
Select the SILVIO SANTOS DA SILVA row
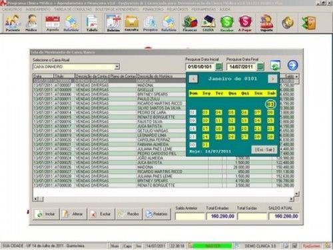point(163,108)
